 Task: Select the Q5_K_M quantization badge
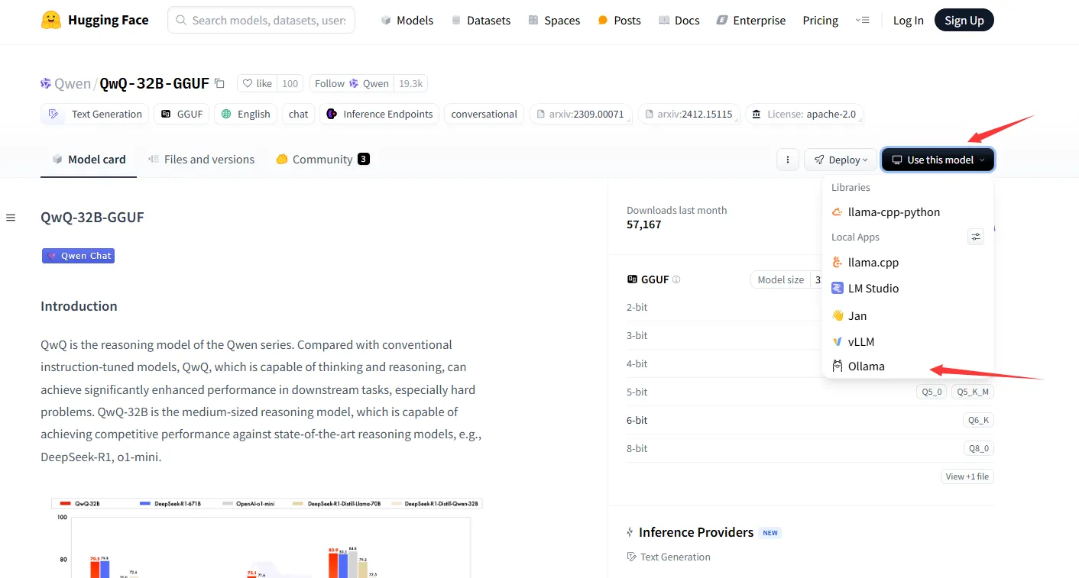click(973, 392)
